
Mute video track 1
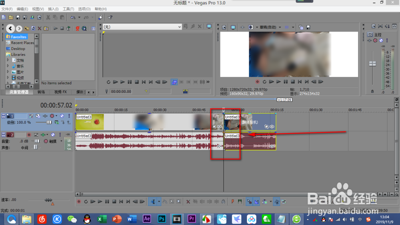(62, 116)
